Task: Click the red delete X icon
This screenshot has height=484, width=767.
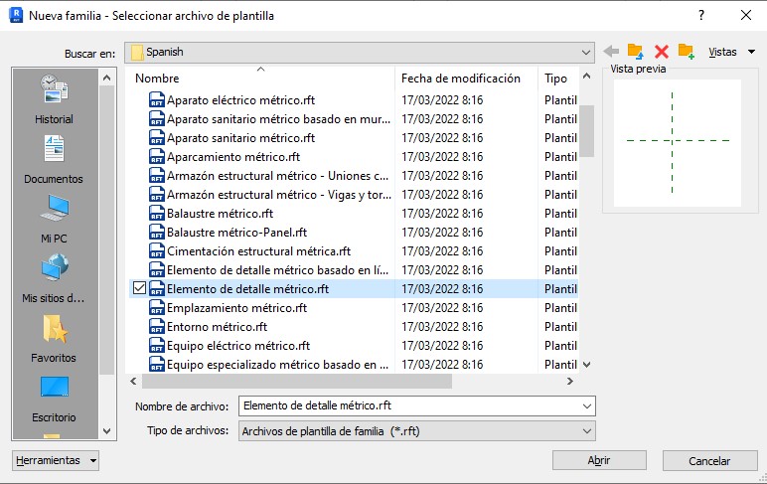Action: [661, 52]
